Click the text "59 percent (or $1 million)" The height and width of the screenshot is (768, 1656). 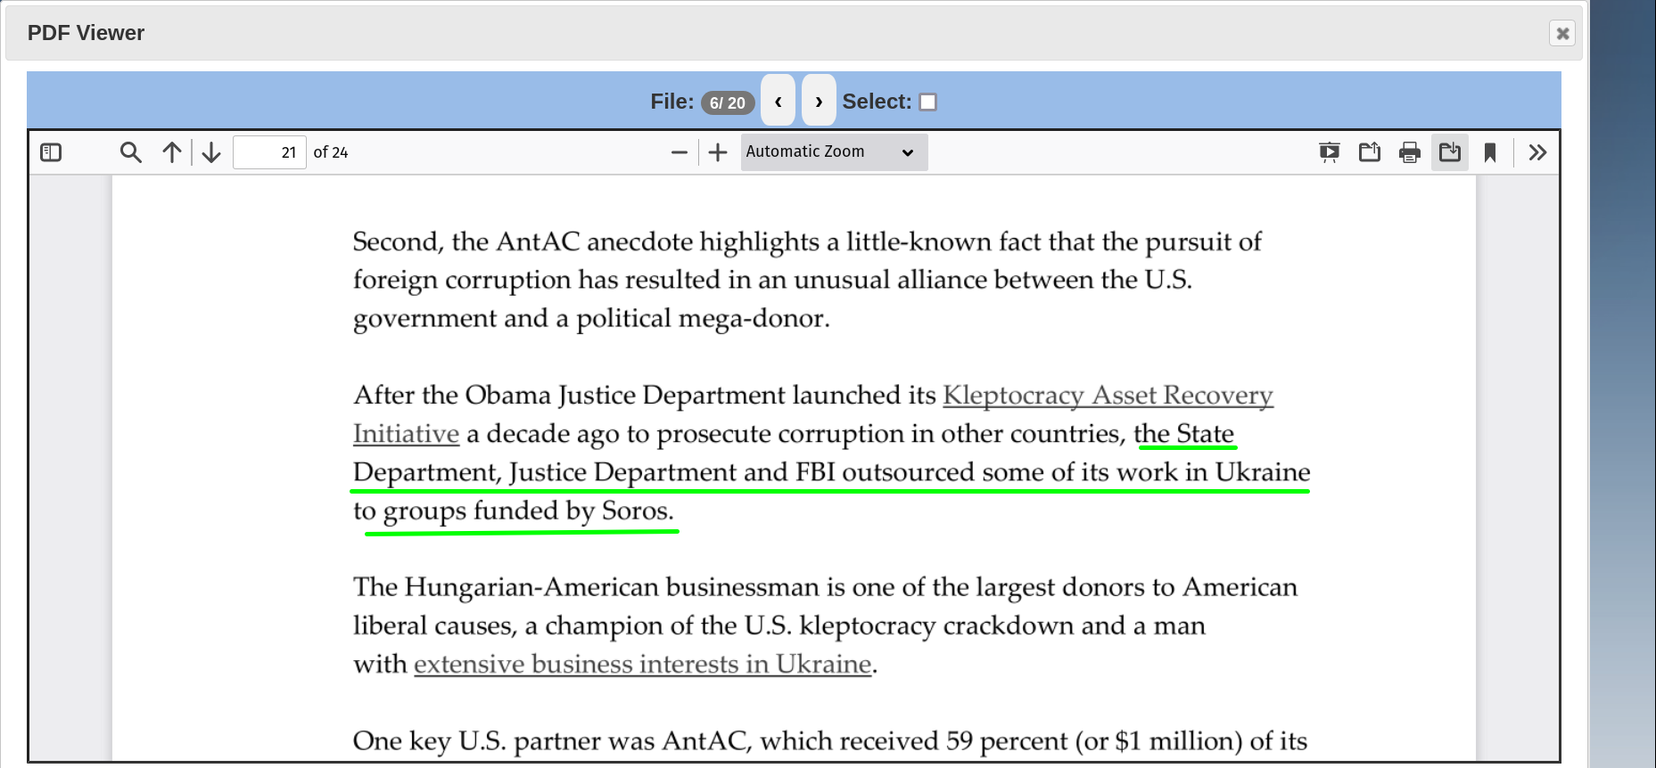click(1096, 740)
